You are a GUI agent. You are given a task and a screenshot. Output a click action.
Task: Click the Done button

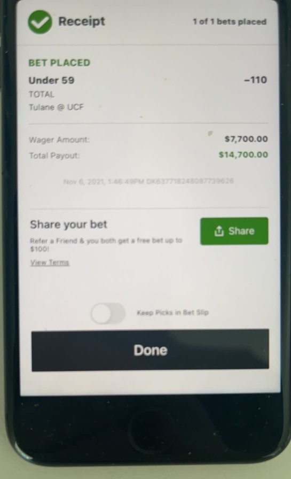click(x=150, y=350)
